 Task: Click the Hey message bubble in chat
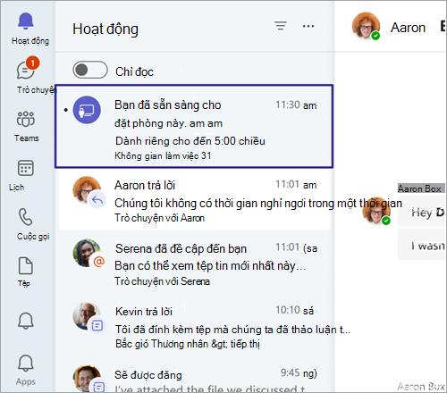(422, 212)
